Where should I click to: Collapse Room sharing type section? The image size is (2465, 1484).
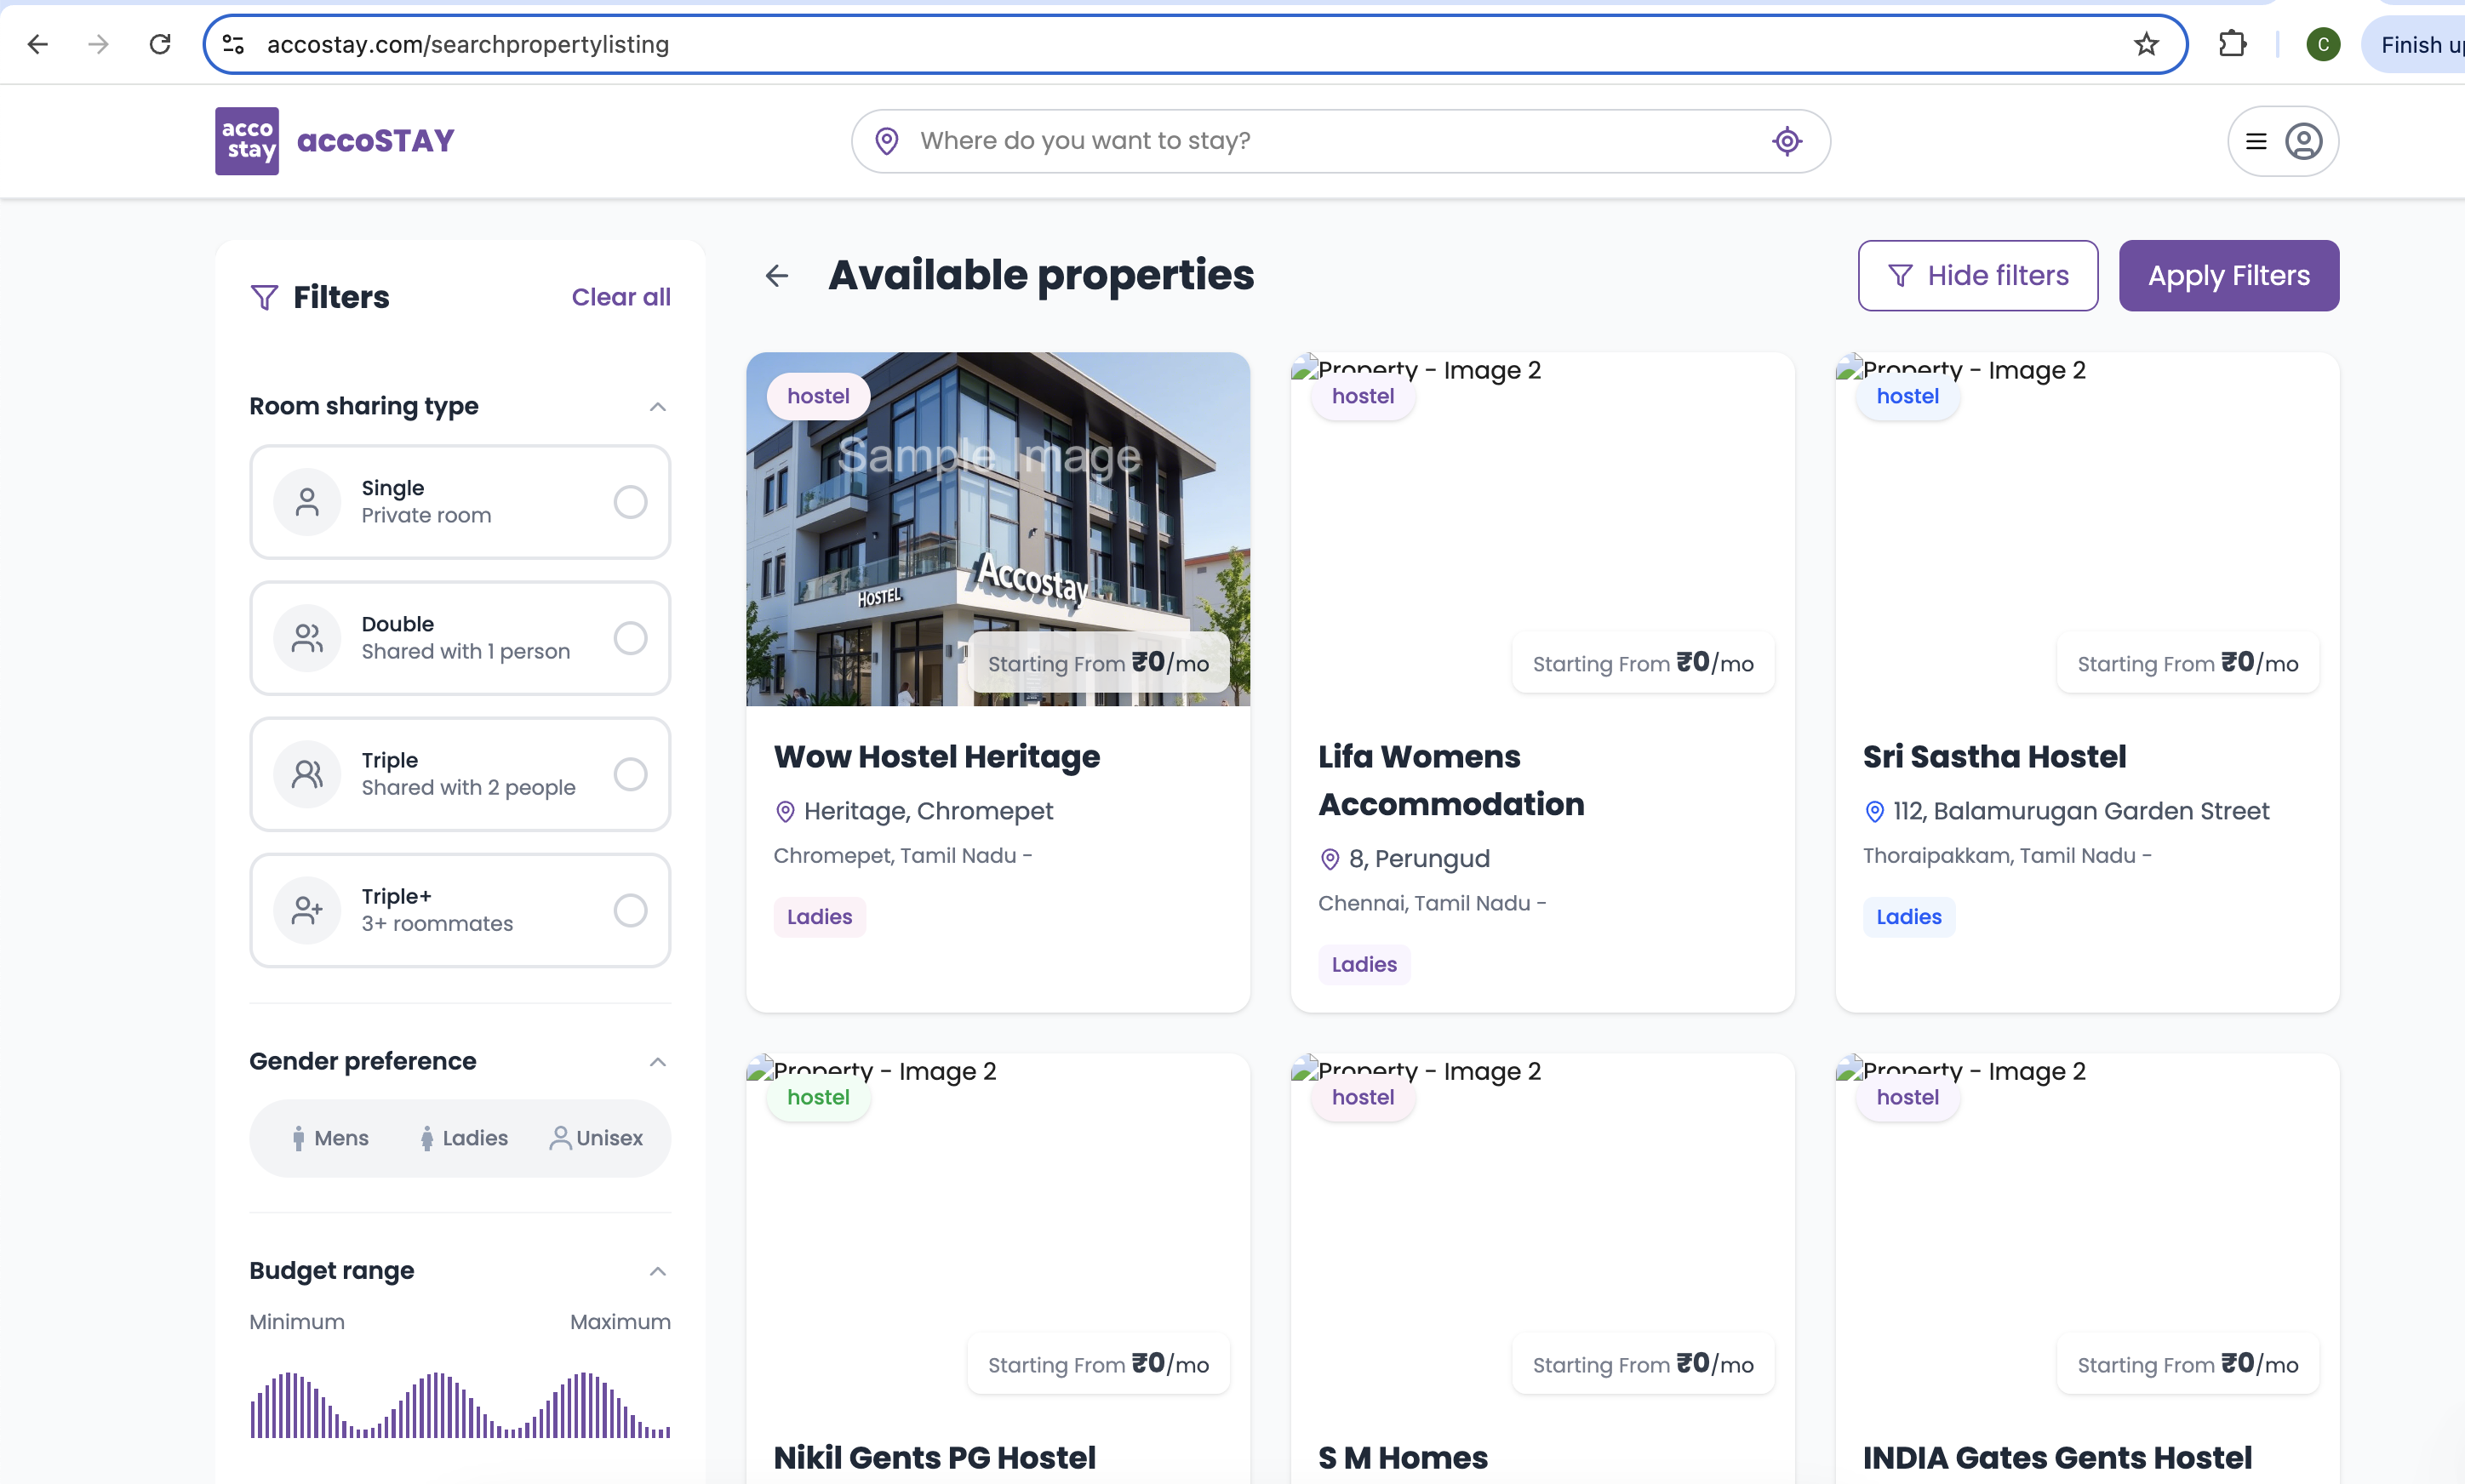[657, 407]
